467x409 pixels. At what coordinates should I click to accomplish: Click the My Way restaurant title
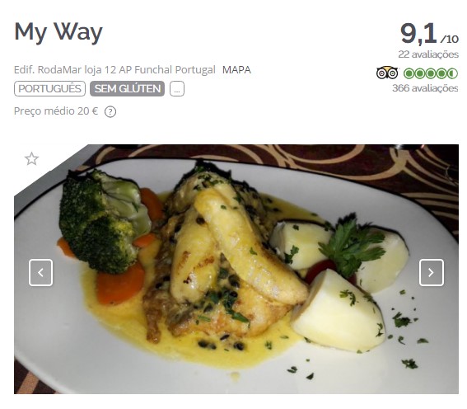pyautogui.click(x=58, y=32)
